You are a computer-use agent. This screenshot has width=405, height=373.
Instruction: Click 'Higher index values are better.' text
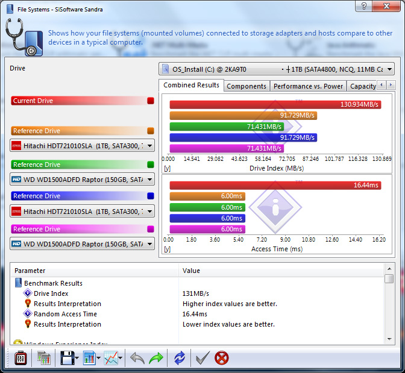pos(230,304)
